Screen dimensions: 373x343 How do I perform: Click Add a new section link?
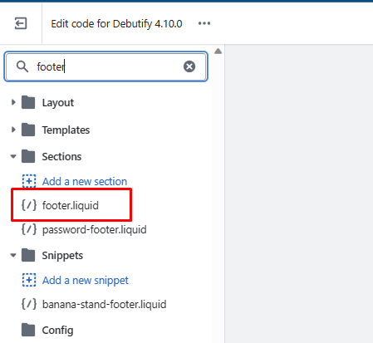(x=85, y=182)
